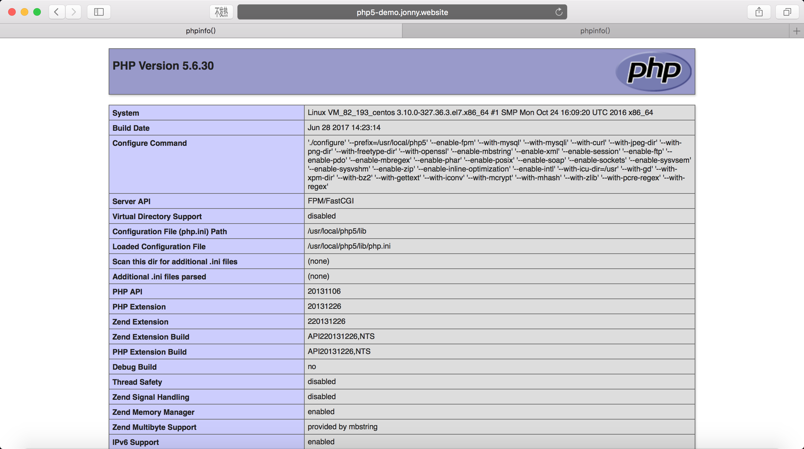This screenshot has height=449, width=804.
Task: Click the Jun 28 2017 14:23:14 value
Action: pos(344,127)
